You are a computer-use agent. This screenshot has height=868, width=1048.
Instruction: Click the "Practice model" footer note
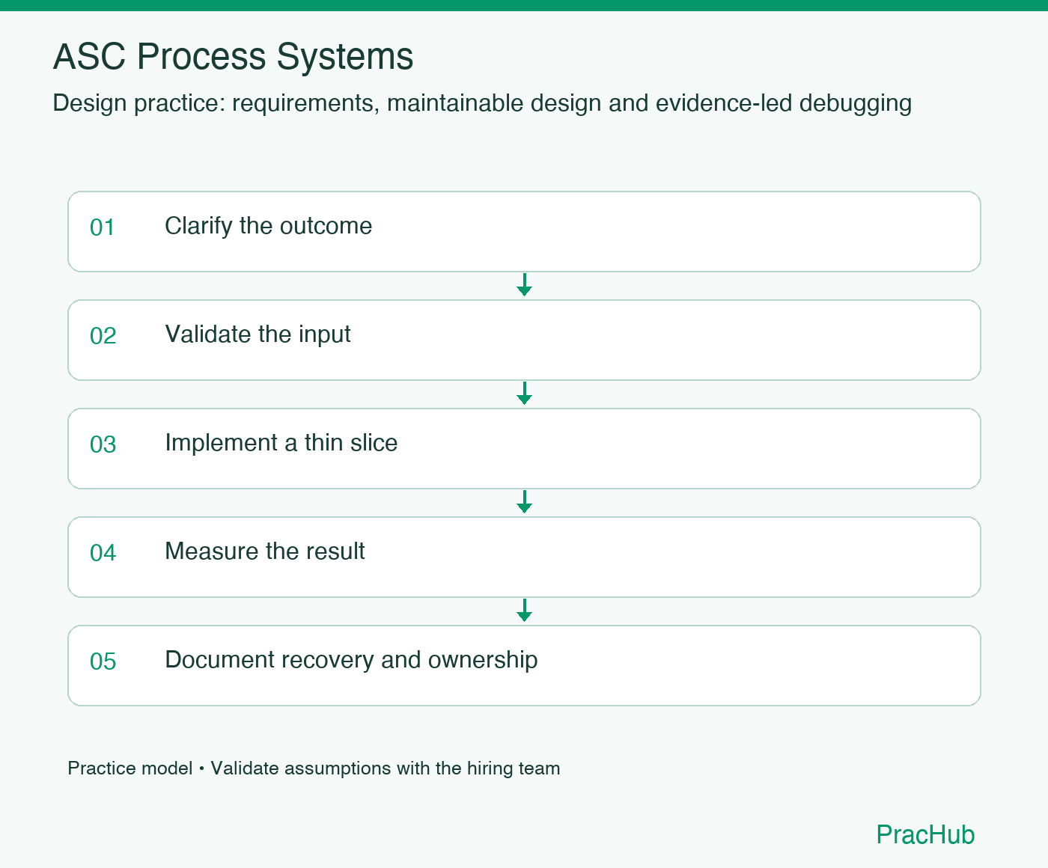[x=314, y=768]
